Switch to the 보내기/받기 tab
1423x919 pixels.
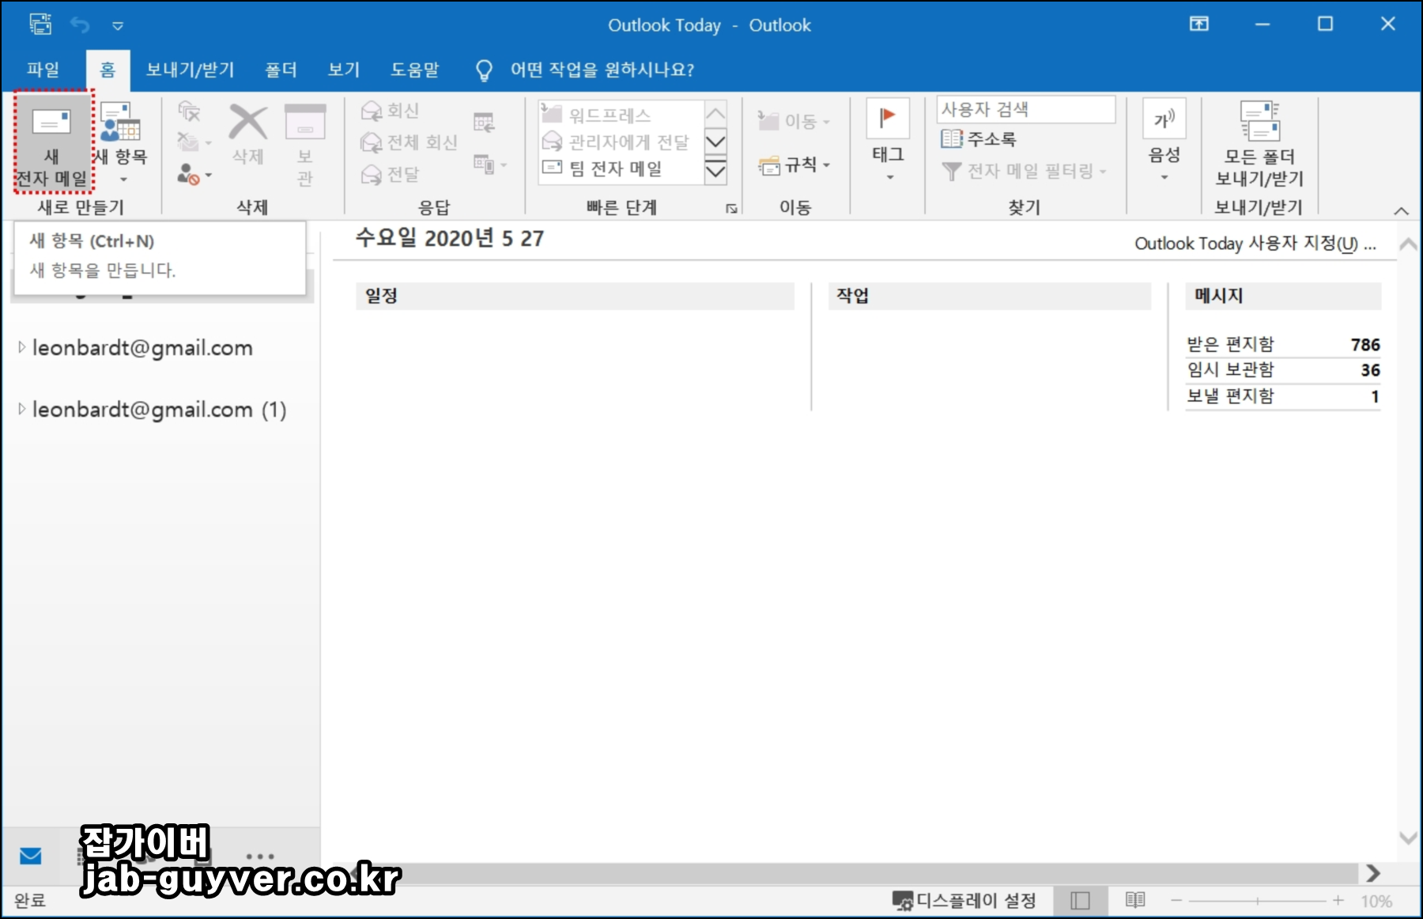[191, 70]
